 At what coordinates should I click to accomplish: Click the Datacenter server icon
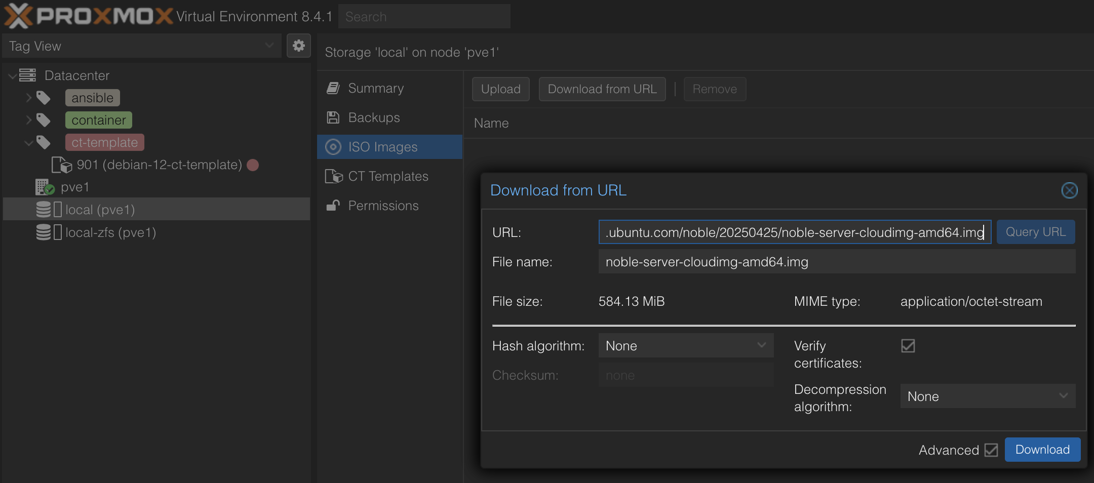tap(28, 75)
